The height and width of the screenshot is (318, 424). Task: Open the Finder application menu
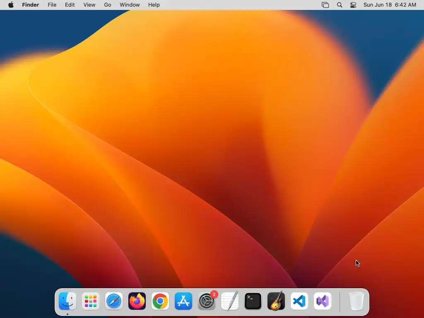31,5
